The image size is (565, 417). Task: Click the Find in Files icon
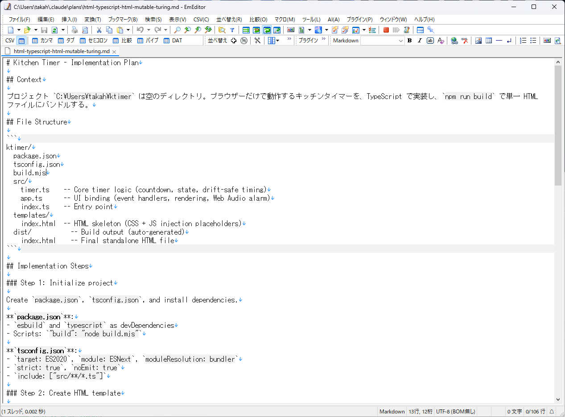click(x=222, y=30)
